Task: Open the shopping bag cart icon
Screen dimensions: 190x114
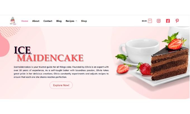Action: click(x=150, y=21)
